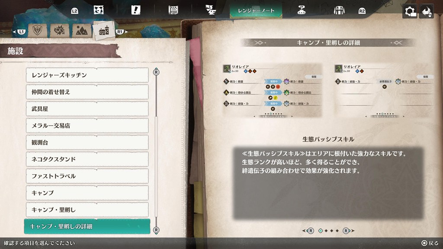Select ファストトラベル list item

(x=87, y=176)
